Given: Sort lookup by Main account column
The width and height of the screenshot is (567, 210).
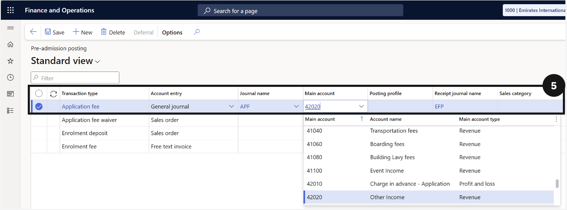Looking at the screenshot, I should pyautogui.click(x=320, y=119).
